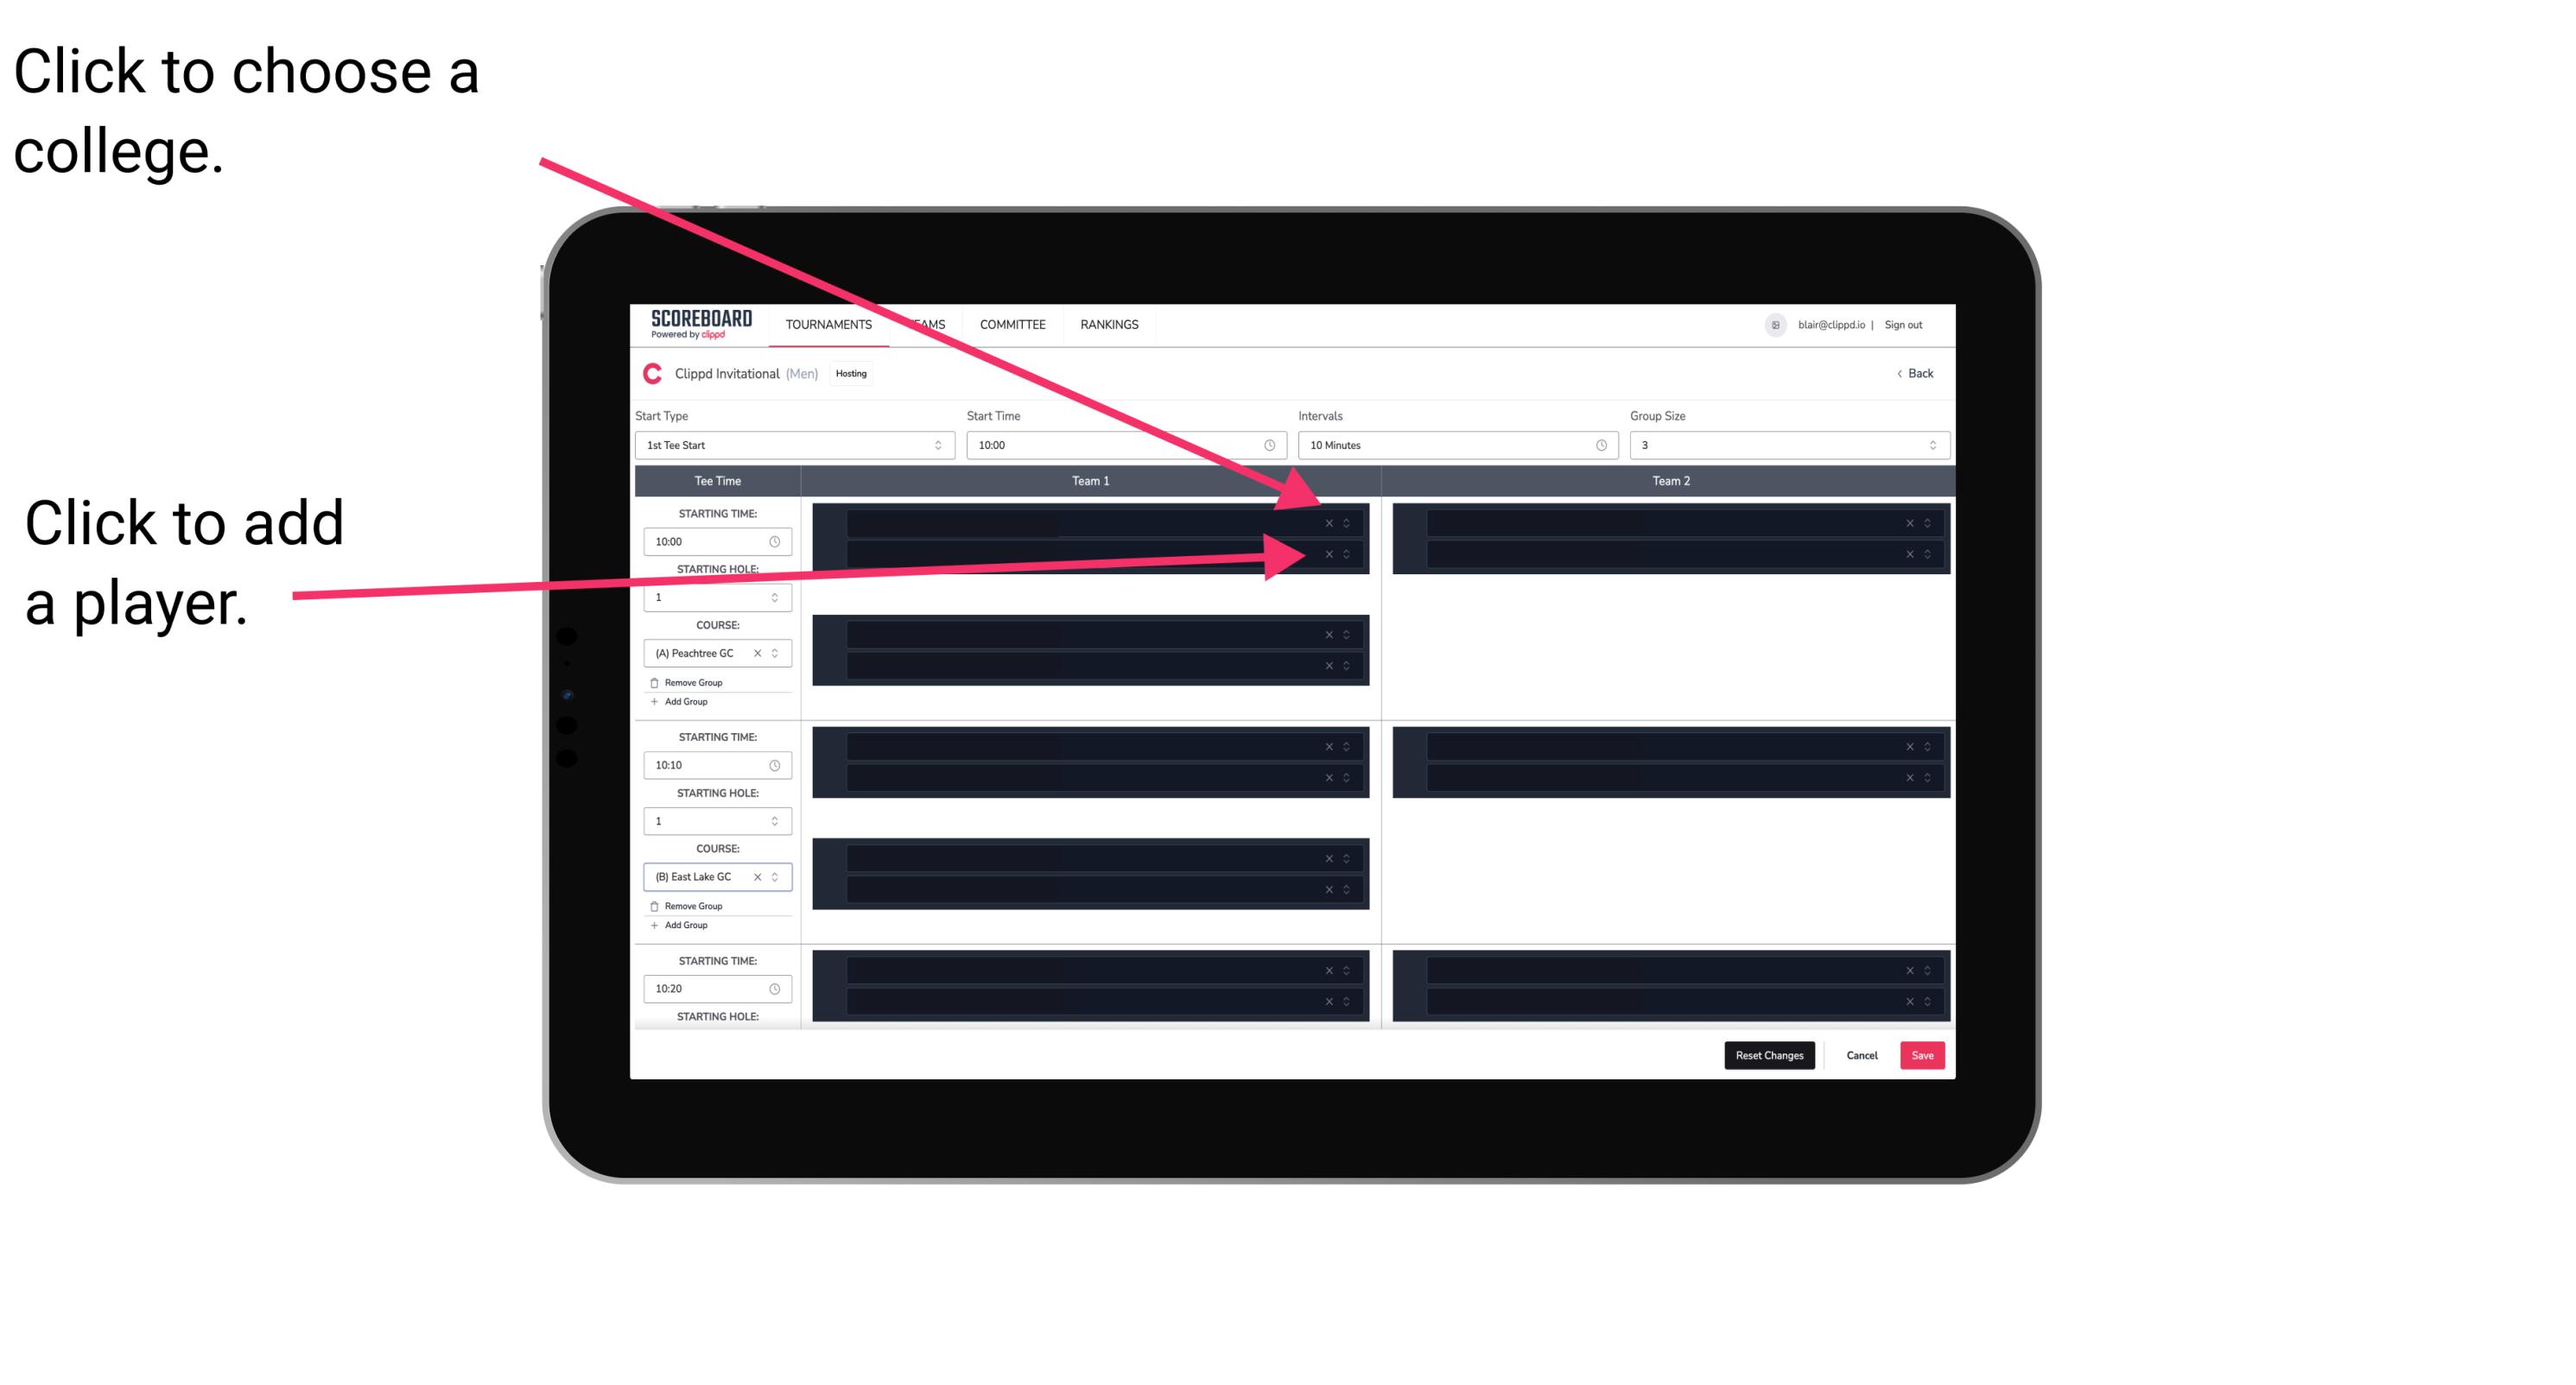Click the Reset Changes button
The width and height of the screenshot is (2576, 1385).
pyautogui.click(x=1771, y=1054)
